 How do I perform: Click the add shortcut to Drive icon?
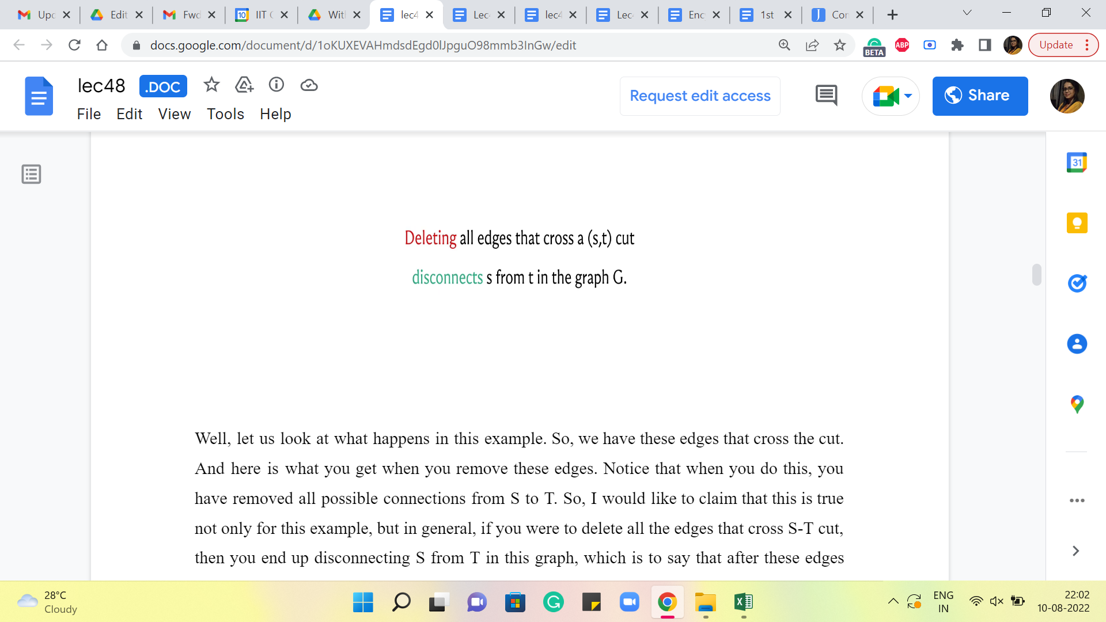(244, 85)
